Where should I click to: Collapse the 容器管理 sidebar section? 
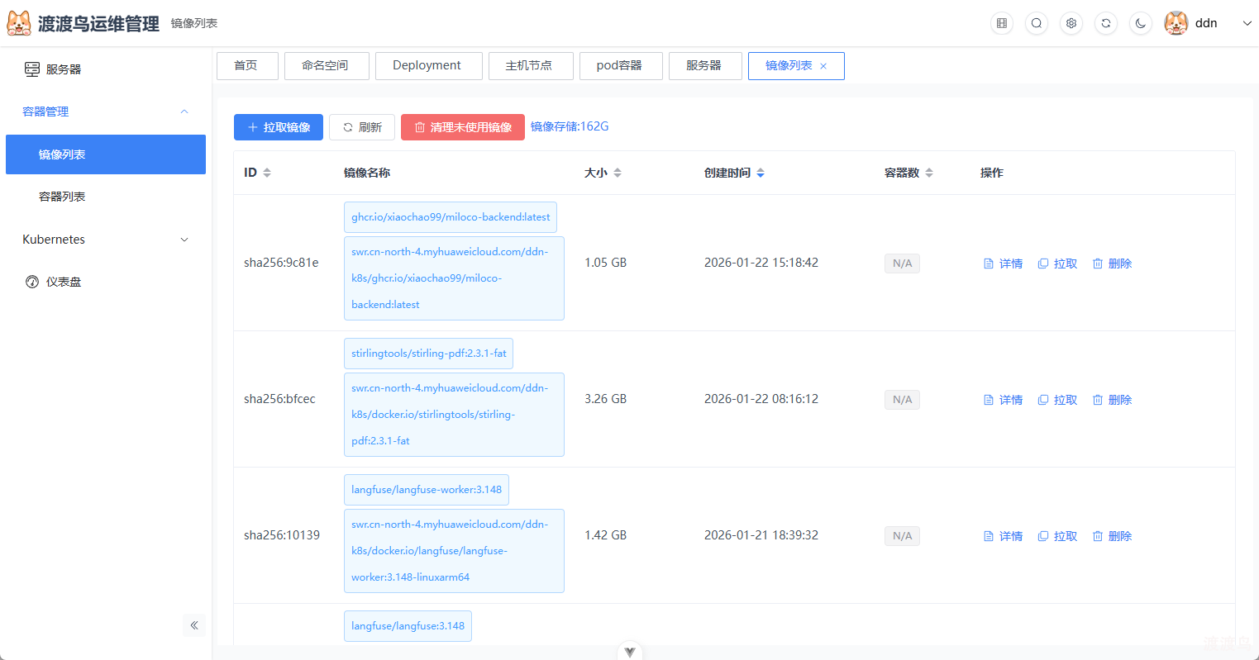(184, 112)
